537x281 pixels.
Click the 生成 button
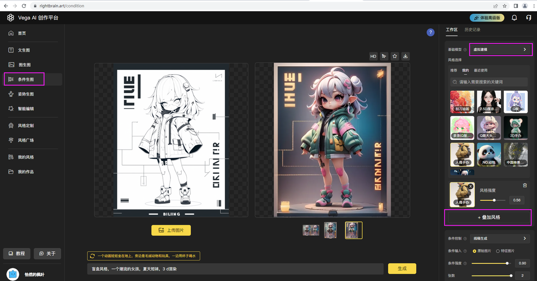click(402, 268)
